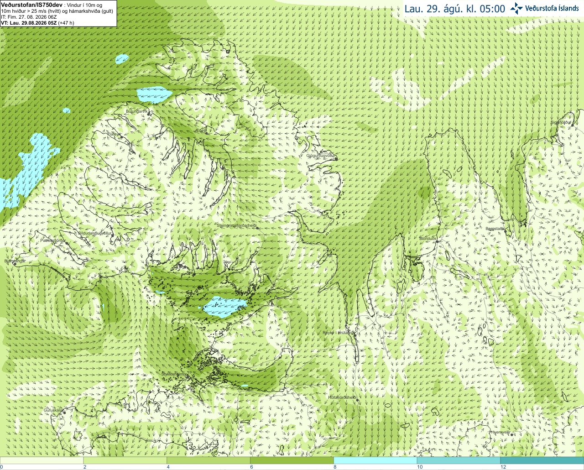Click the Veðurstofan/IS750dev model info box
Image resolution: width=584 pixels, height=470 pixels.
(x=58, y=13)
